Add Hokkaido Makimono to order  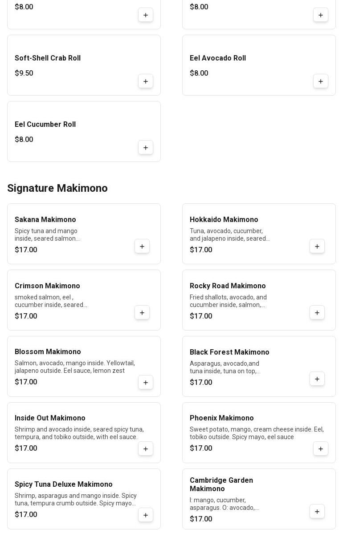pyautogui.click(x=317, y=246)
